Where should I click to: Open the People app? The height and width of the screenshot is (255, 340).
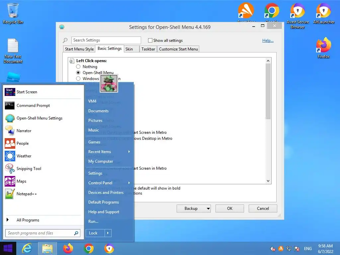click(43, 143)
